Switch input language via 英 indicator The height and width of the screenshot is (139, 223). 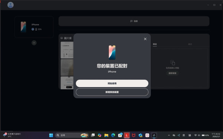[184, 135]
